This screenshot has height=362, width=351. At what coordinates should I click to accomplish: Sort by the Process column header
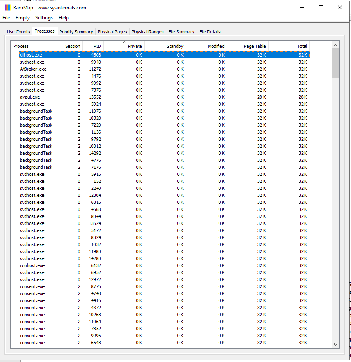pyautogui.click(x=36, y=46)
